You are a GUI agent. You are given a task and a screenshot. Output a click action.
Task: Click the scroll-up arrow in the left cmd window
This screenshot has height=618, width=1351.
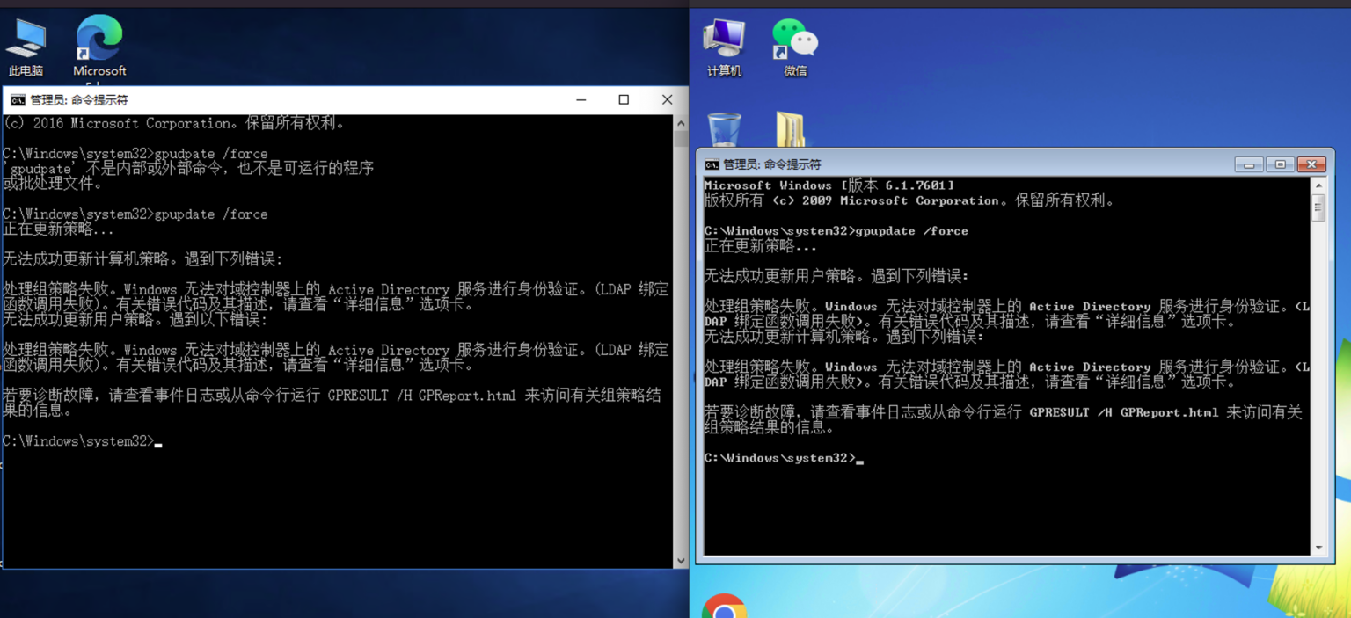click(681, 123)
